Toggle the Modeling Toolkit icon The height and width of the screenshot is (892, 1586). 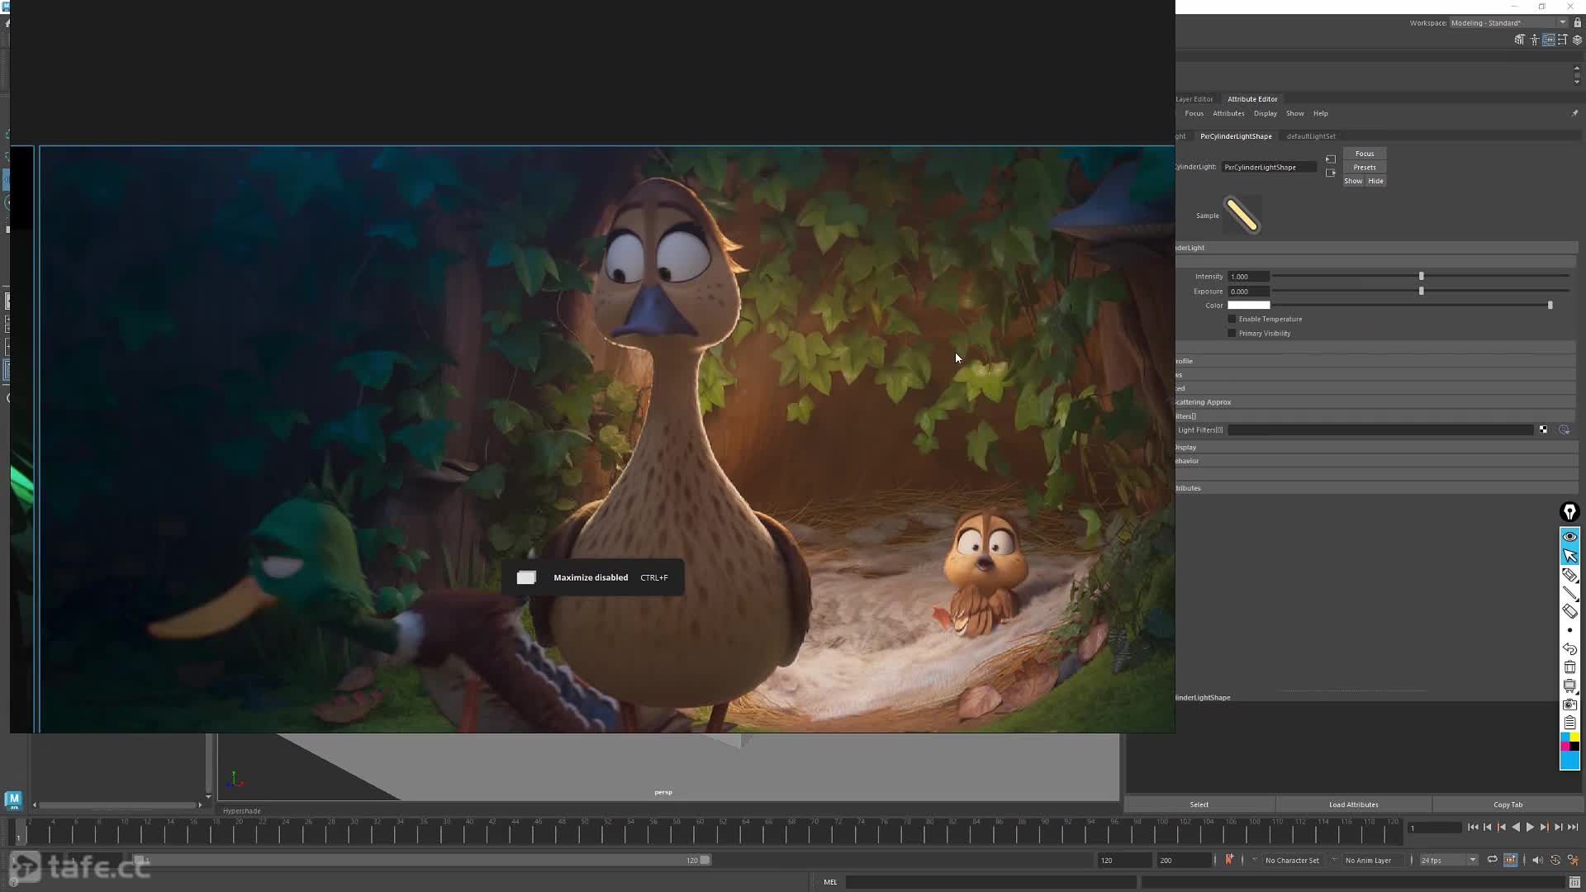pyautogui.click(x=1519, y=40)
